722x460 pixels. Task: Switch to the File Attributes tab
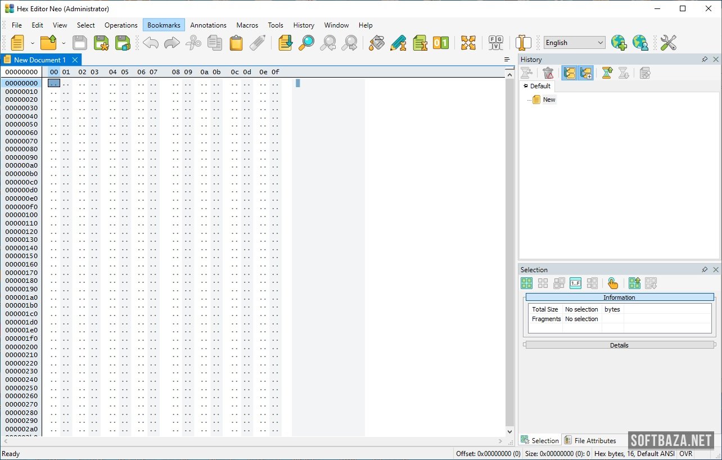[x=590, y=441]
